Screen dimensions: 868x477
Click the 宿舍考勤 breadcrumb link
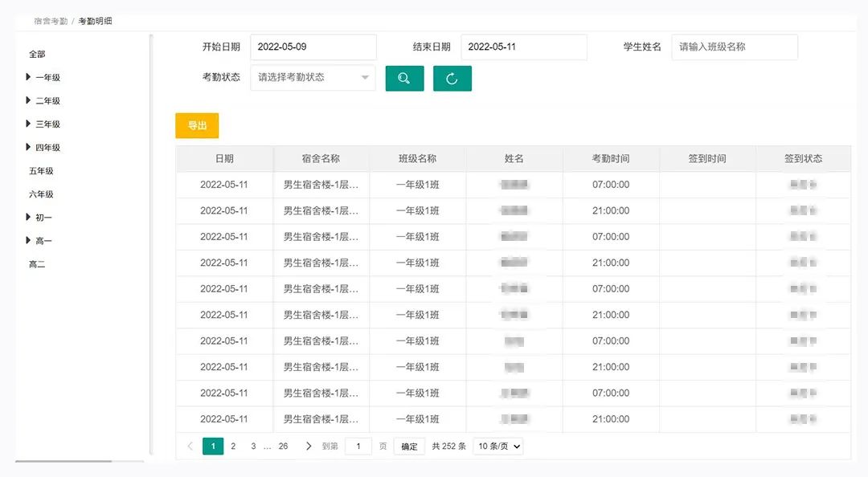click(x=51, y=21)
